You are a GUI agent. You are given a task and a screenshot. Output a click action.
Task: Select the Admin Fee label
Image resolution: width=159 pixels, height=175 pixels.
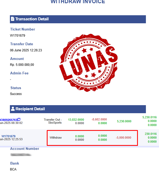coord(19,73)
